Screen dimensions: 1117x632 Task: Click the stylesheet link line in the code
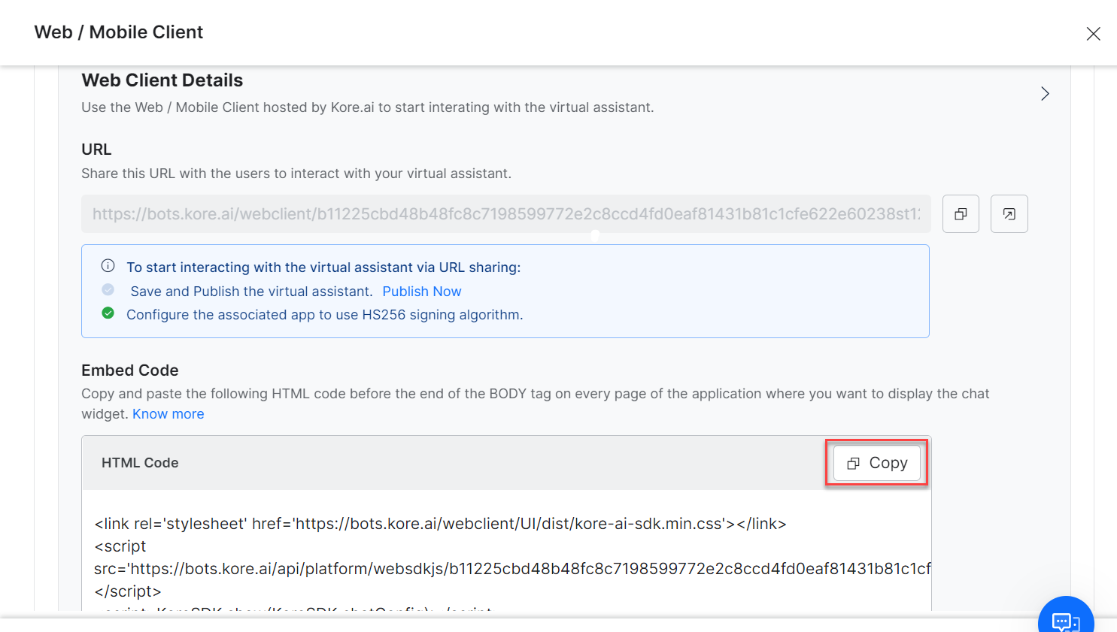click(x=440, y=524)
